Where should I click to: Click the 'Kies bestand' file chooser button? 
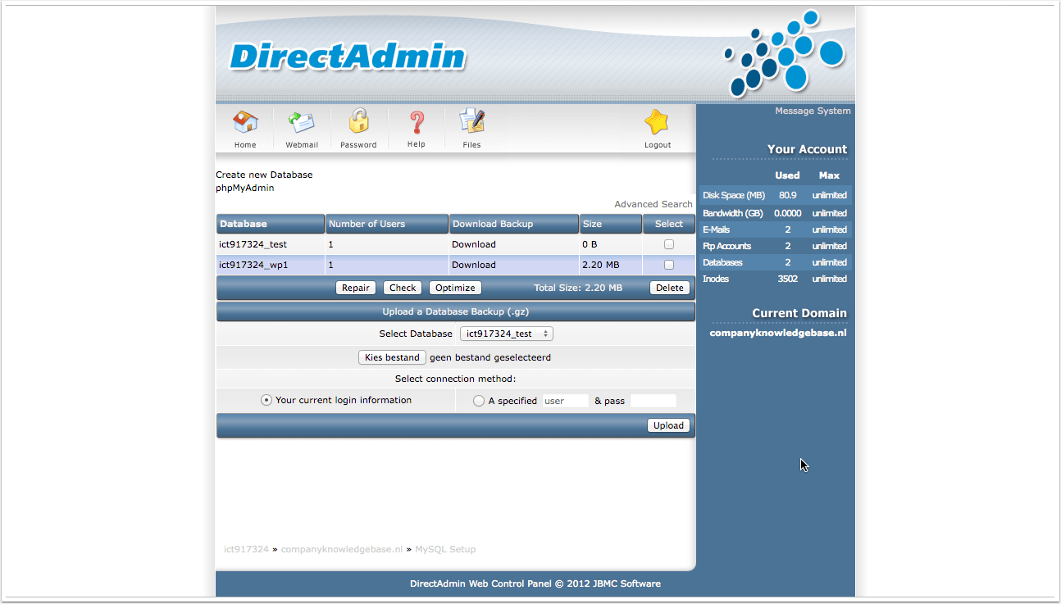tap(392, 357)
